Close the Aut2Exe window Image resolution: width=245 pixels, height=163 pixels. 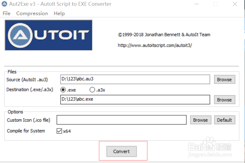pyautogui.click(x=235, y=4)
